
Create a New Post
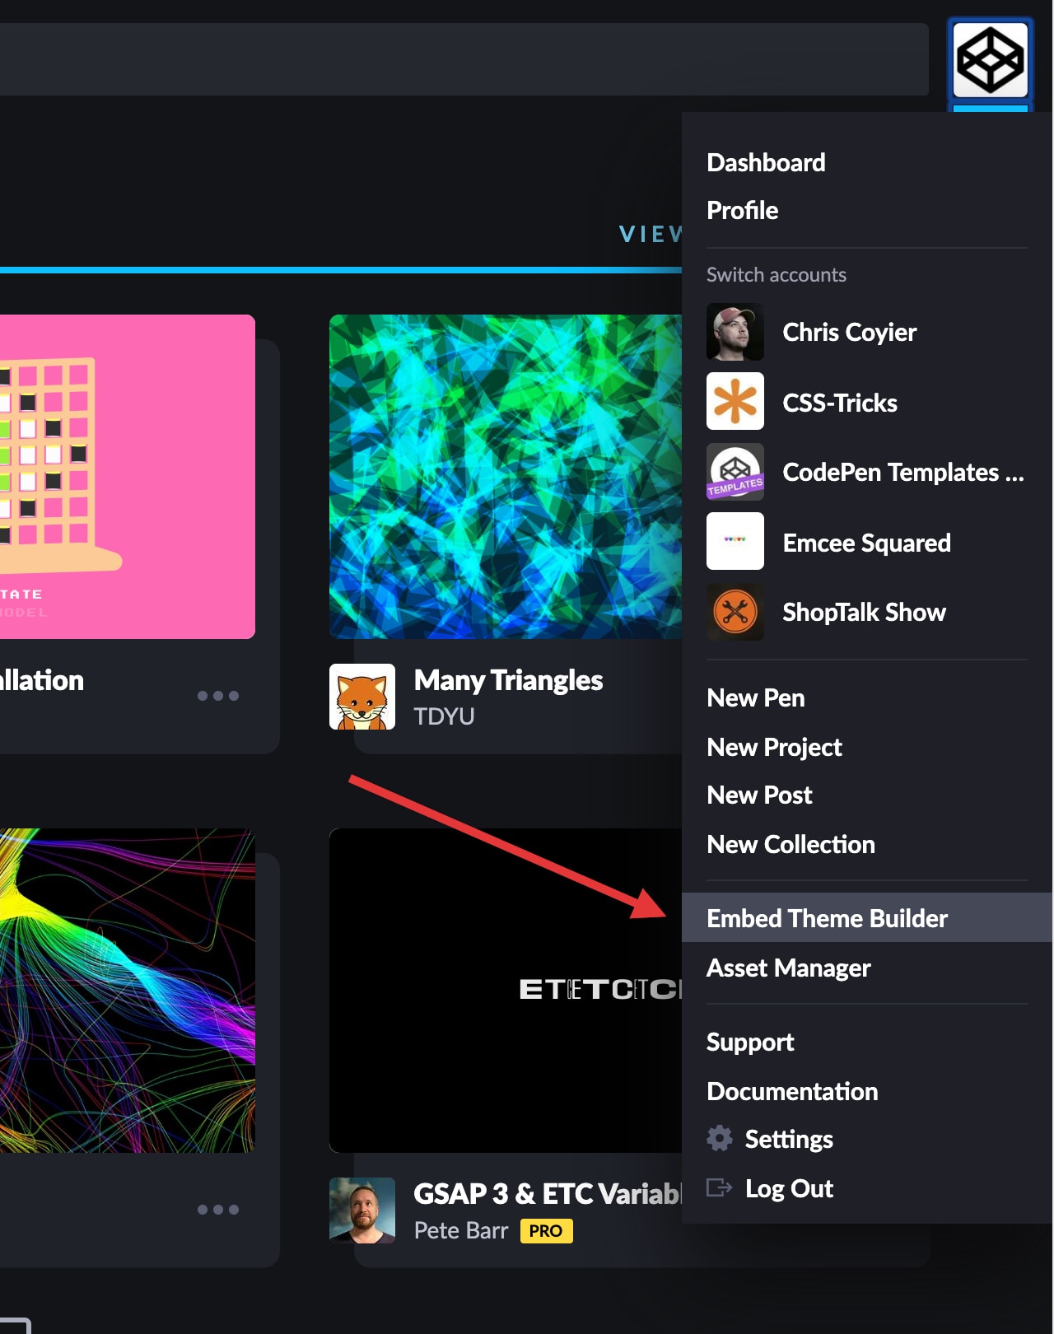tap(759, 795)
